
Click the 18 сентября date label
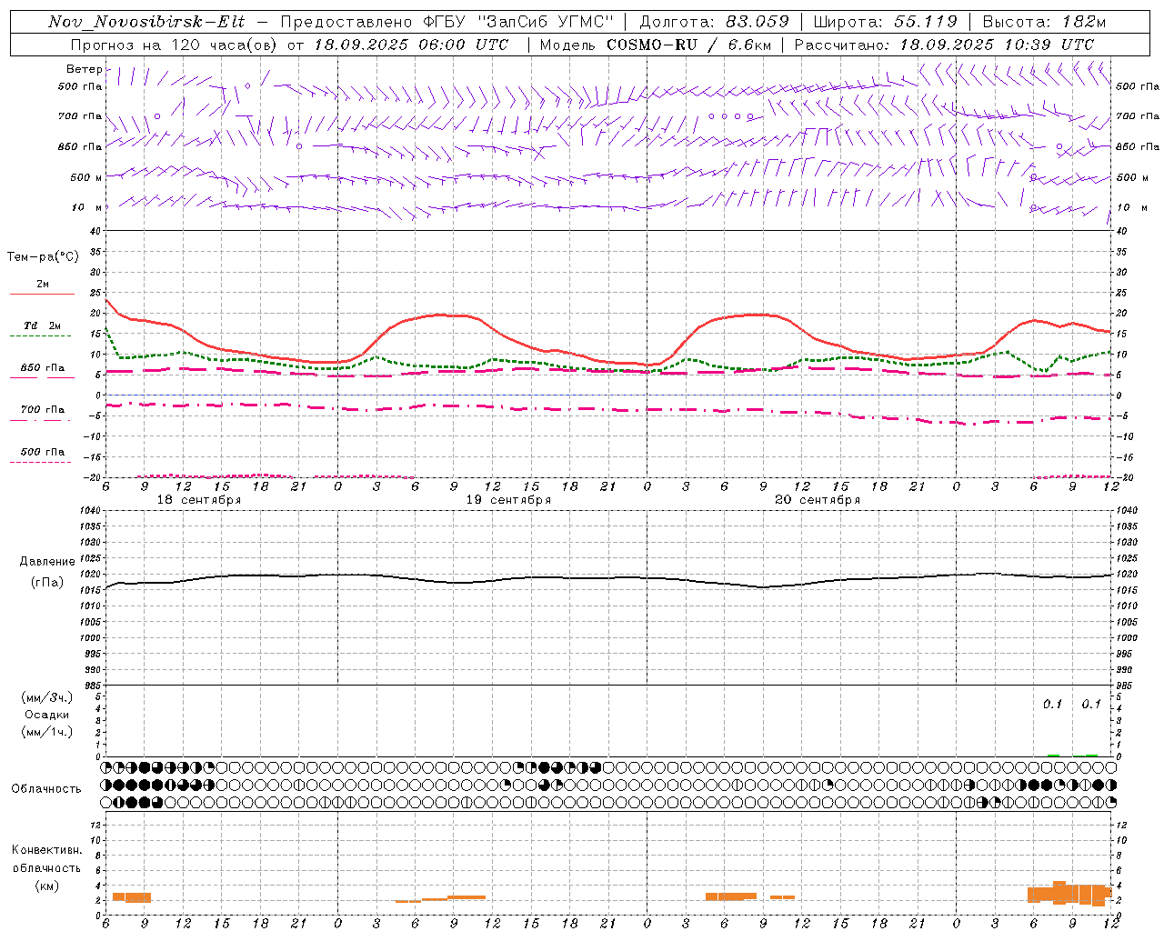199,500
